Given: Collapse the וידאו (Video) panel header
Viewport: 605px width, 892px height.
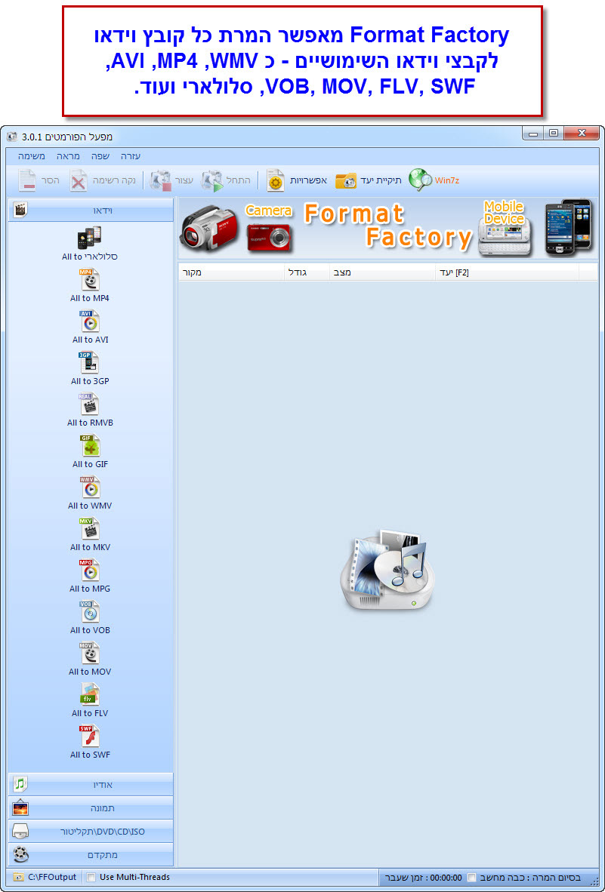Looking at the screenshot, I should click(x=91, y=211).
